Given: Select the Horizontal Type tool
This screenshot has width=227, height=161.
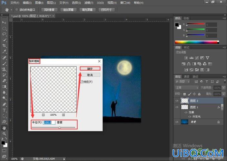Looking at the screenshot, I should 4,110.
